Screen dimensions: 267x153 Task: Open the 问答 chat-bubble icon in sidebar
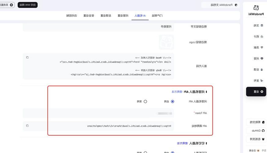pyautogui.click(x=262, y=58)
